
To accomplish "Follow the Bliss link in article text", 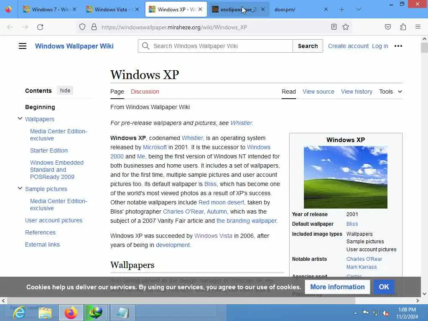I will [210, 184].
